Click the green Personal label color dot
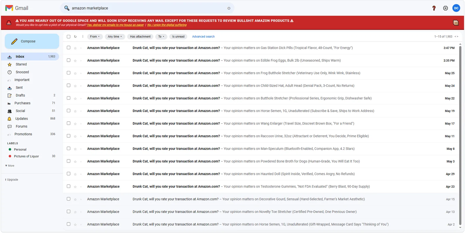465x233 pixels. 10,150
